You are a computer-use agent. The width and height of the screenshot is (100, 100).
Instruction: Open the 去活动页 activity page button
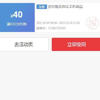pos(24,44)
